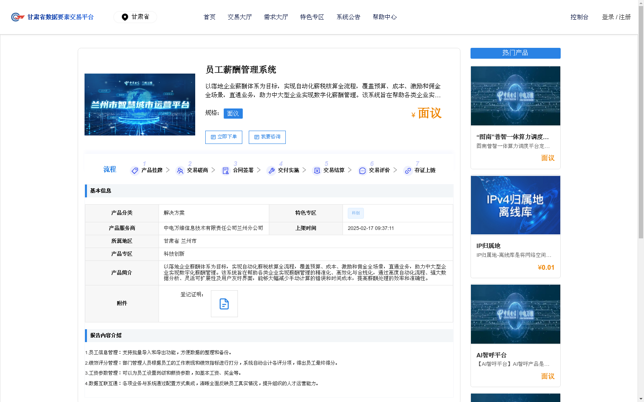Screen dimensions: 644x402
Task: Click the 甘肃省 兰州市 region value
Action: [180, 241]
